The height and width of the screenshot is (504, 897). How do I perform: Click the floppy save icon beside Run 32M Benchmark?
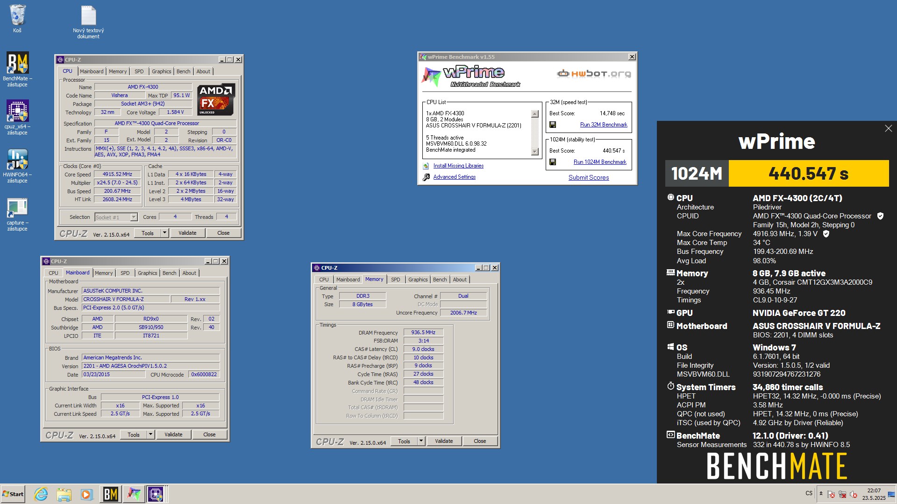tap(553, 125)
